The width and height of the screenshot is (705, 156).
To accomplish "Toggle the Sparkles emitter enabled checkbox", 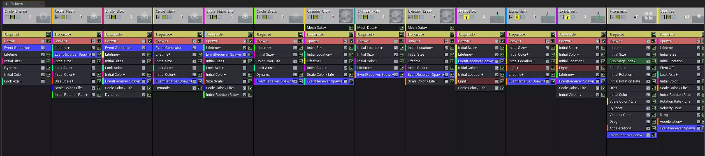I will click(x=663, y=17).
